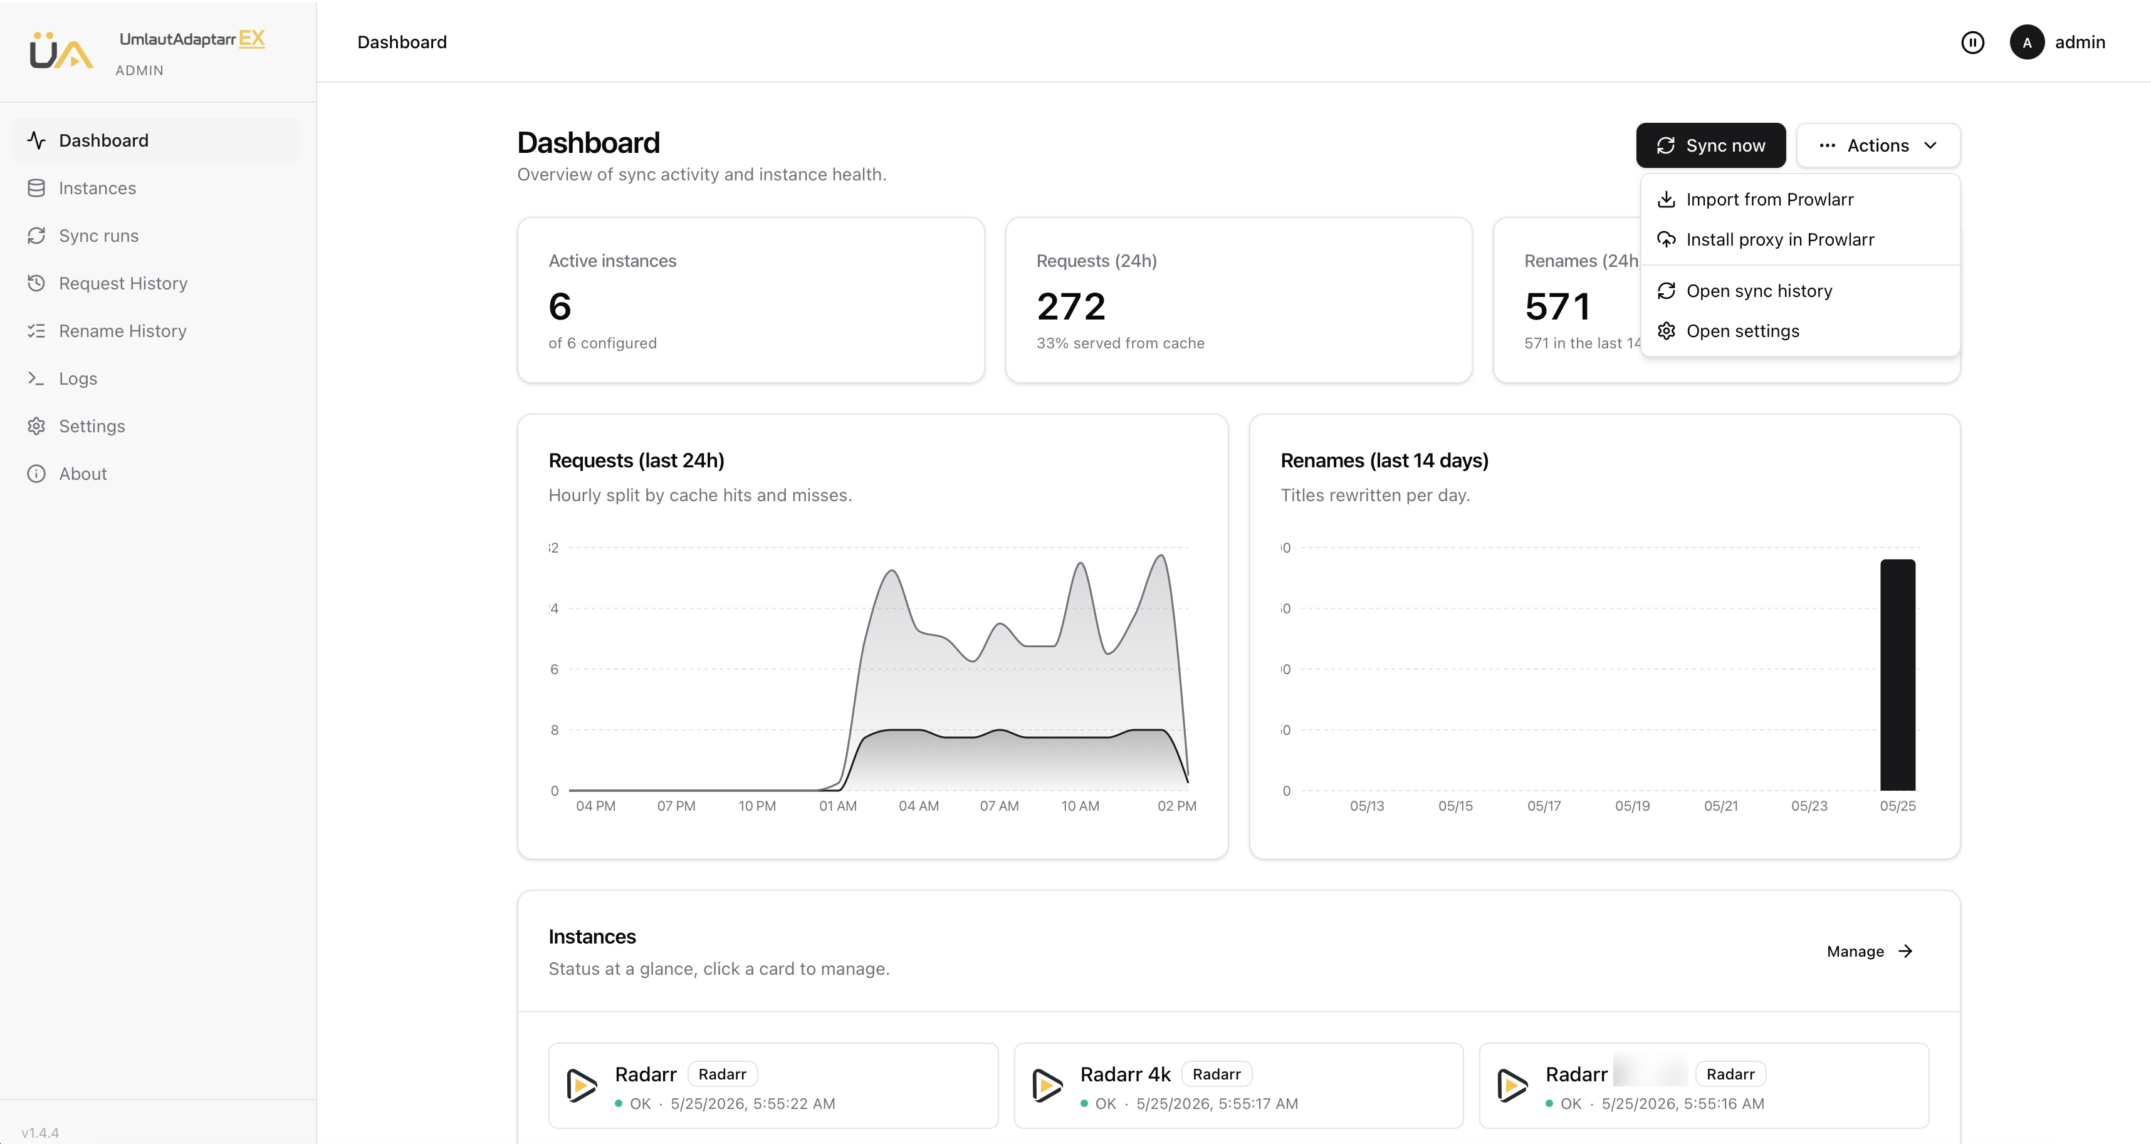Click the refresh icon beside Open sync history

pyautogui.click(x=1666, y=290)
